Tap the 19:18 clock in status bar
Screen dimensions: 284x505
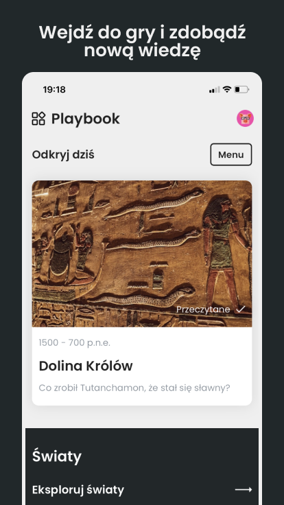tap(54, 89)
